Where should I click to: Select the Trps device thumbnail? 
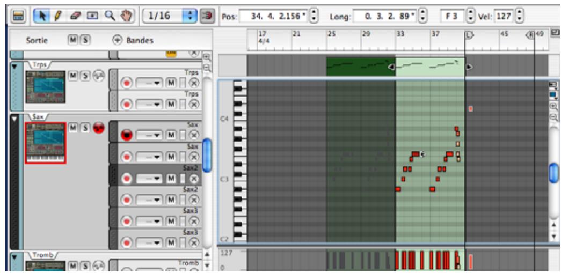pos(46,87)
